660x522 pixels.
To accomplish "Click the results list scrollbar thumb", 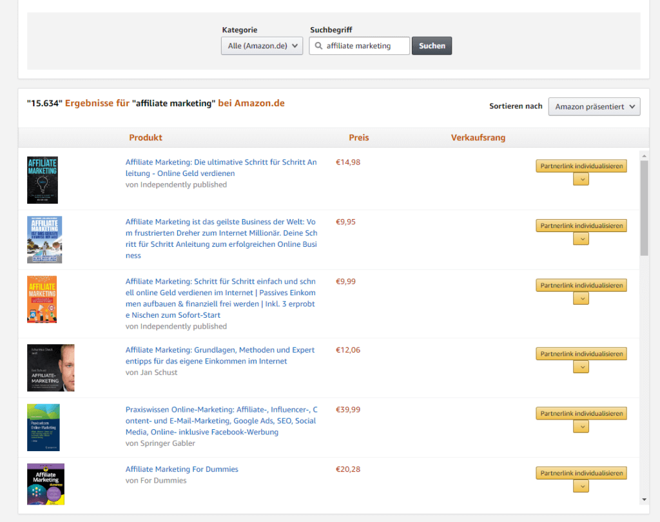I will coord(644,208).
